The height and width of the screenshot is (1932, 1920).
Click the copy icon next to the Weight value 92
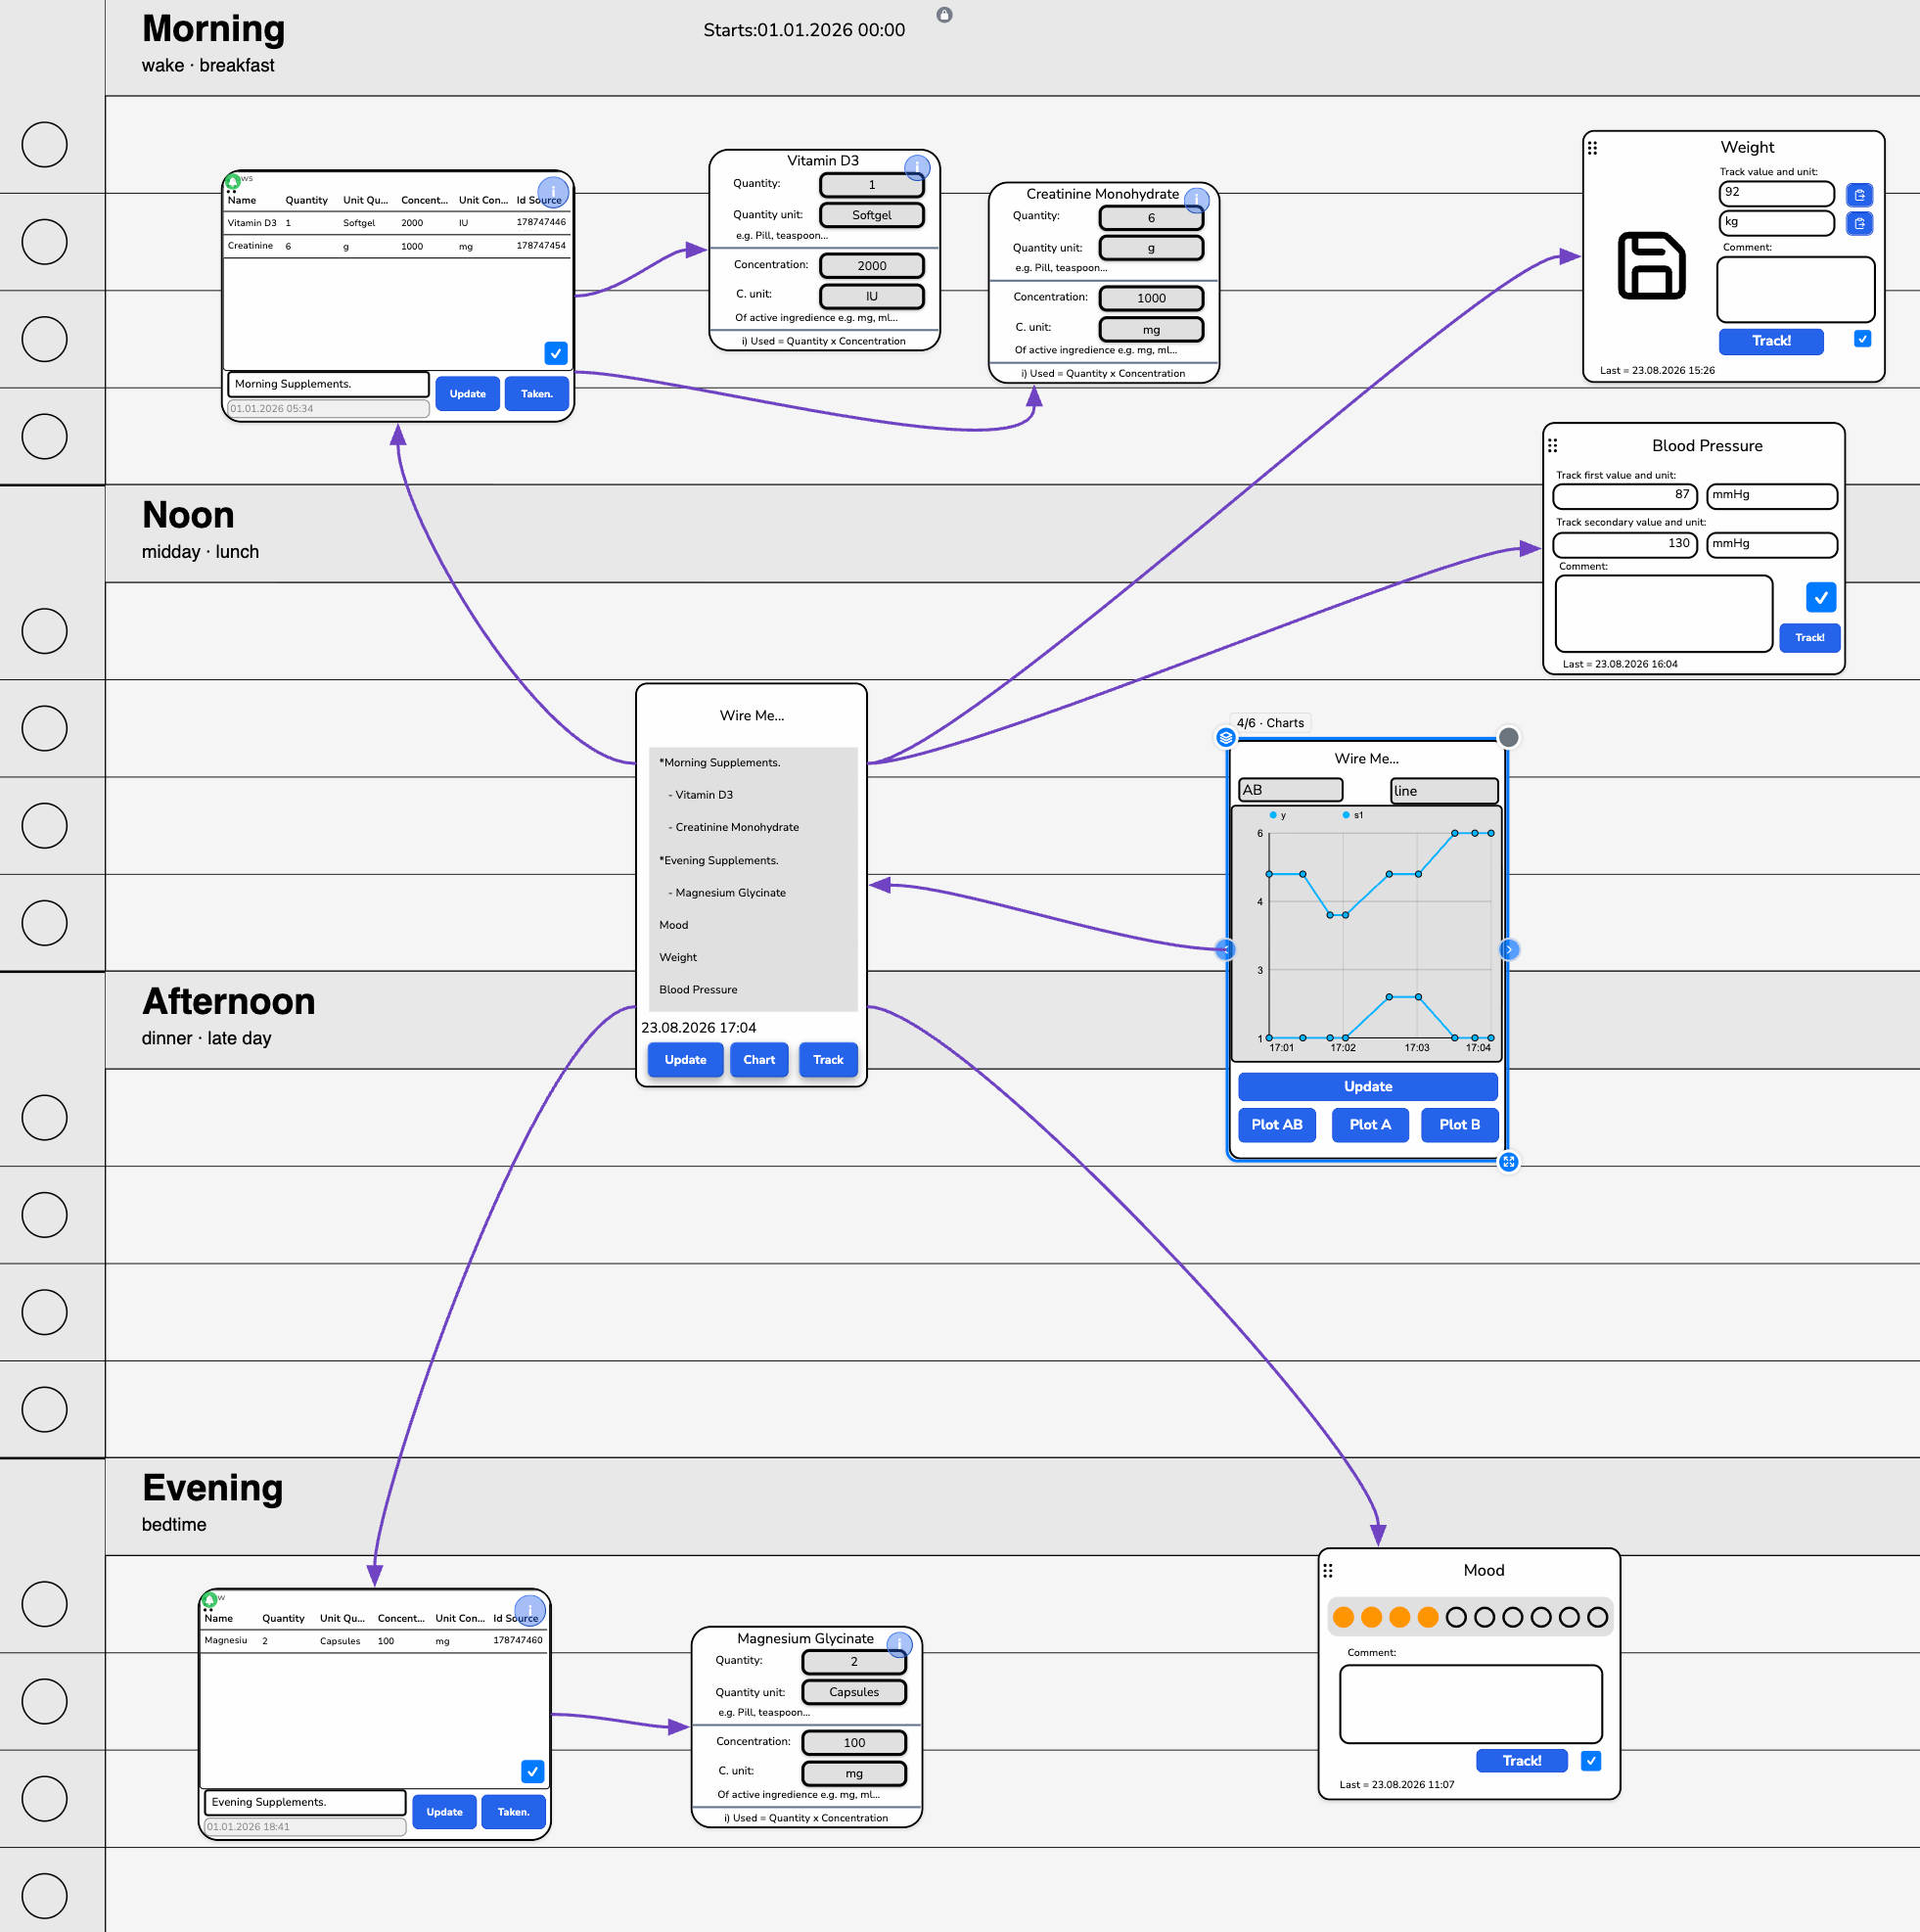(1859, 195)
